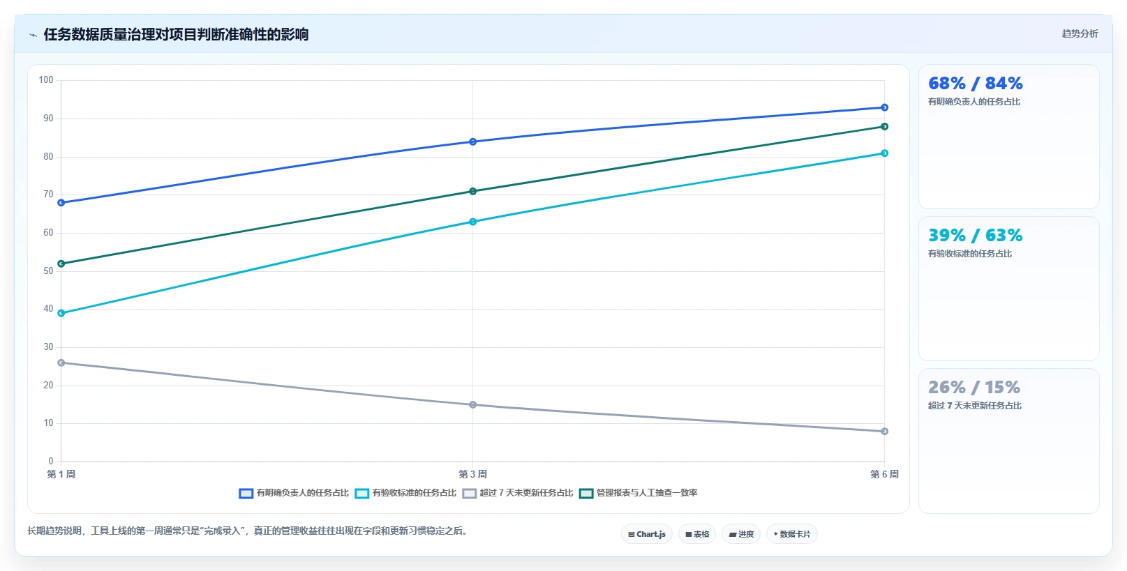
Task: Select the blue line's 第 1 周 point at 68
Action: [x=61, y=203]
